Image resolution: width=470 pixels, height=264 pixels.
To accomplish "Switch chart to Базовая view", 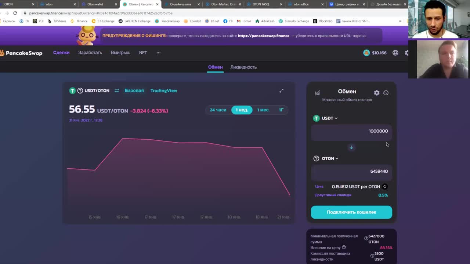I will click(x=134, y=91).
